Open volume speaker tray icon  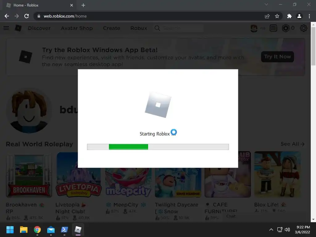[287, 230]
